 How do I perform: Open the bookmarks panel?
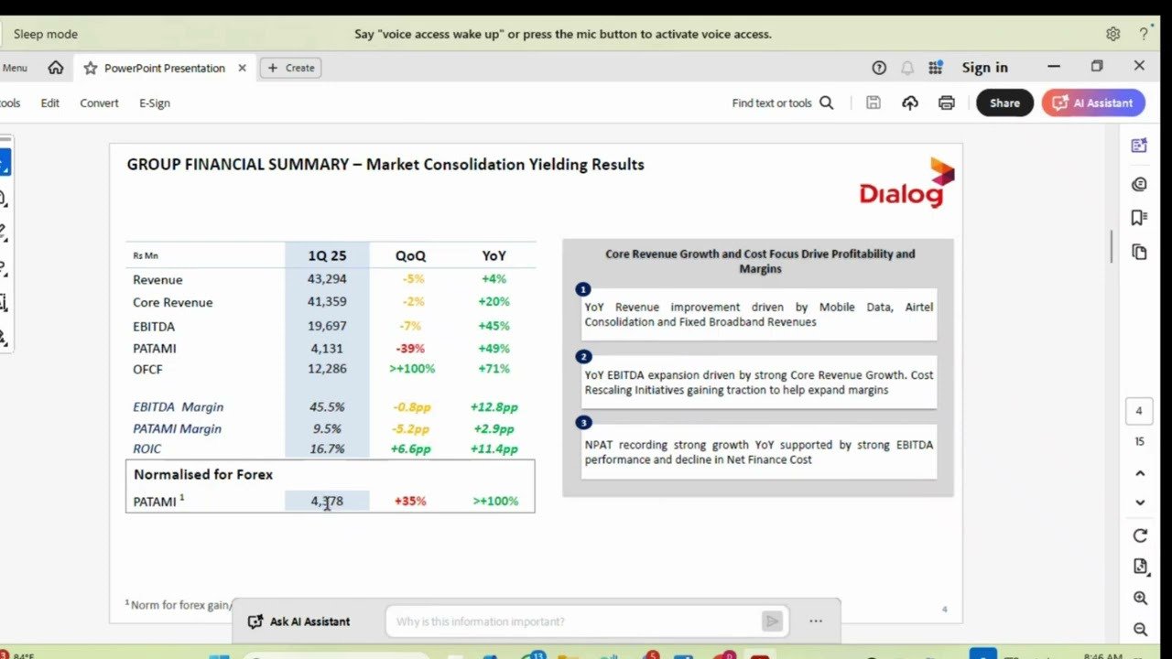click(1138, 217)
